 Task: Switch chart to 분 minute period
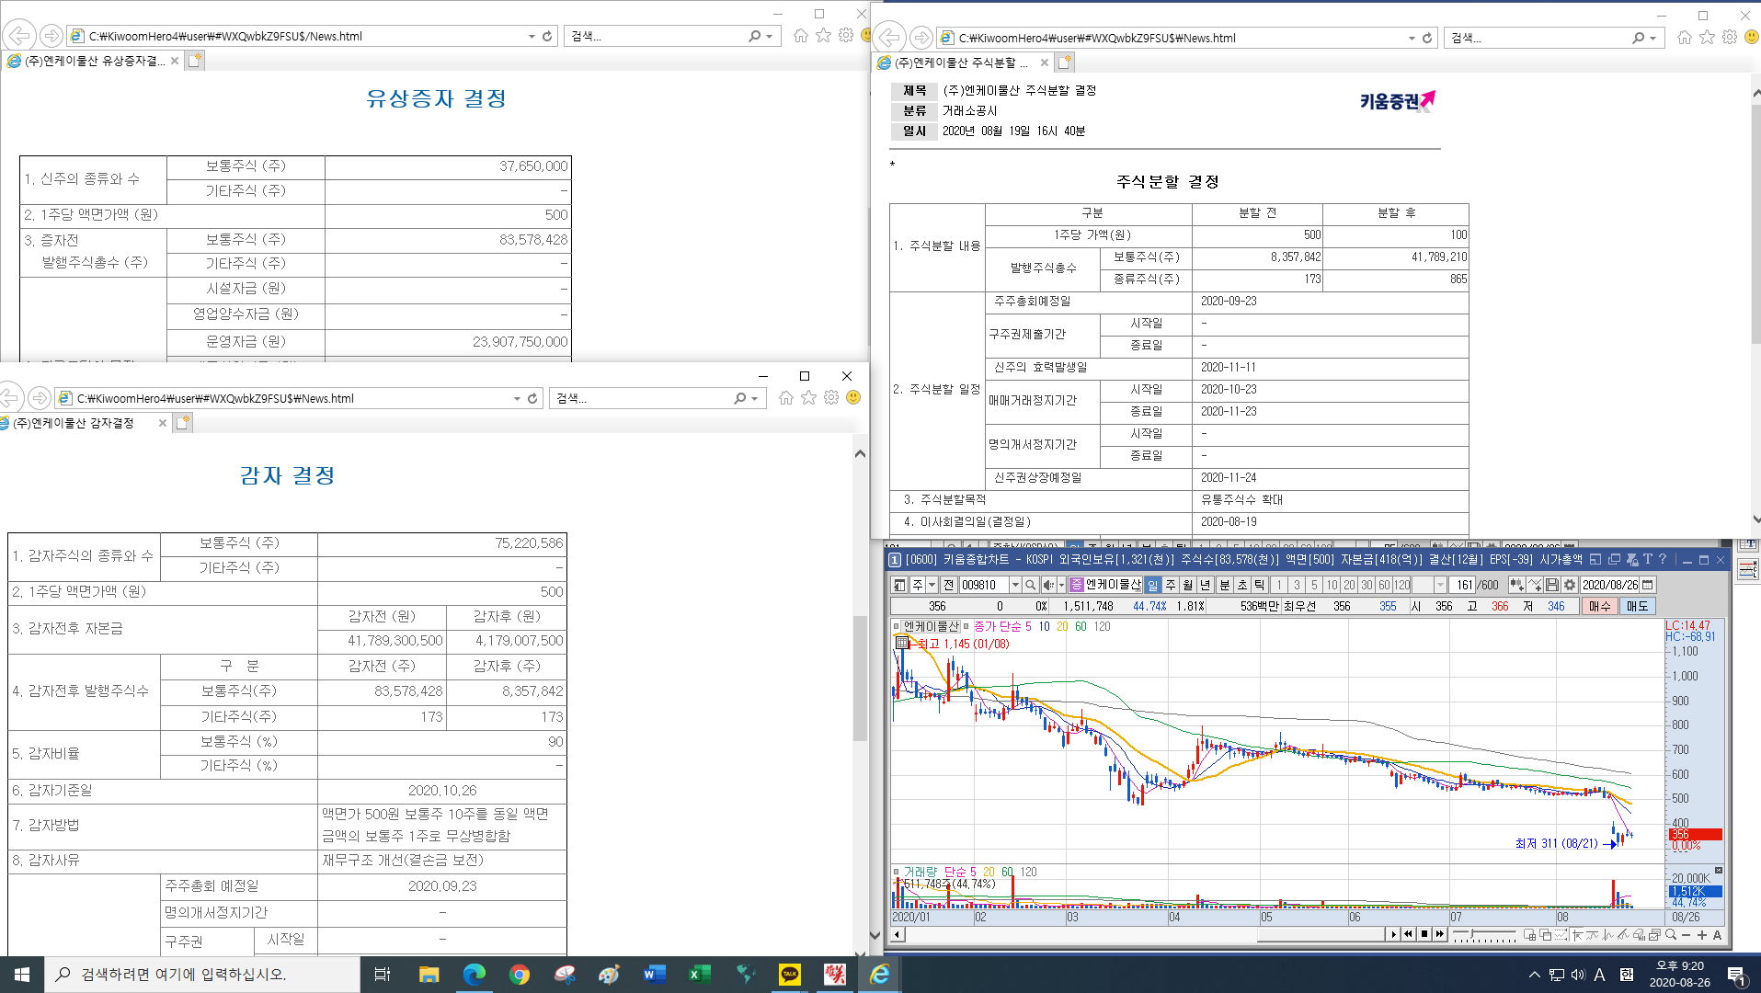(1225, 585)
